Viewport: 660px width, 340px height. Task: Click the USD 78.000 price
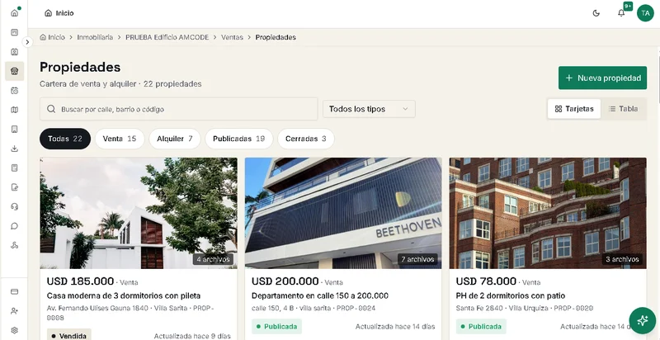(x=486, y=281)
